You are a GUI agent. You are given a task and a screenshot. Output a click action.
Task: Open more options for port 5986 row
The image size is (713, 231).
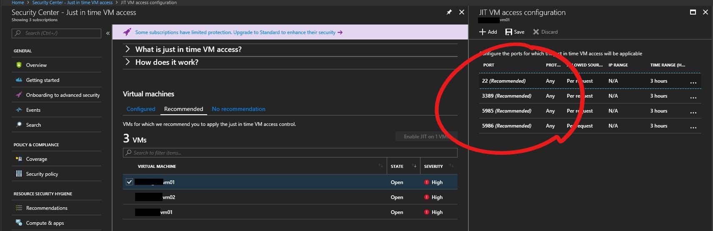click(693, 127)
